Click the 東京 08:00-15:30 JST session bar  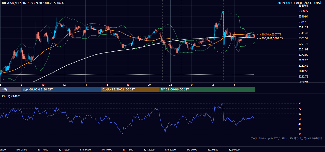point(61,89)
